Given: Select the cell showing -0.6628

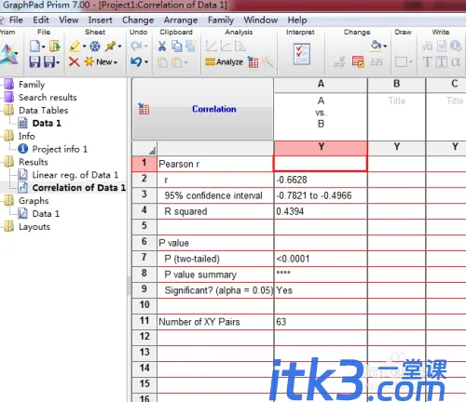Looking at the screenshot, I should click(x=321, y=180).
